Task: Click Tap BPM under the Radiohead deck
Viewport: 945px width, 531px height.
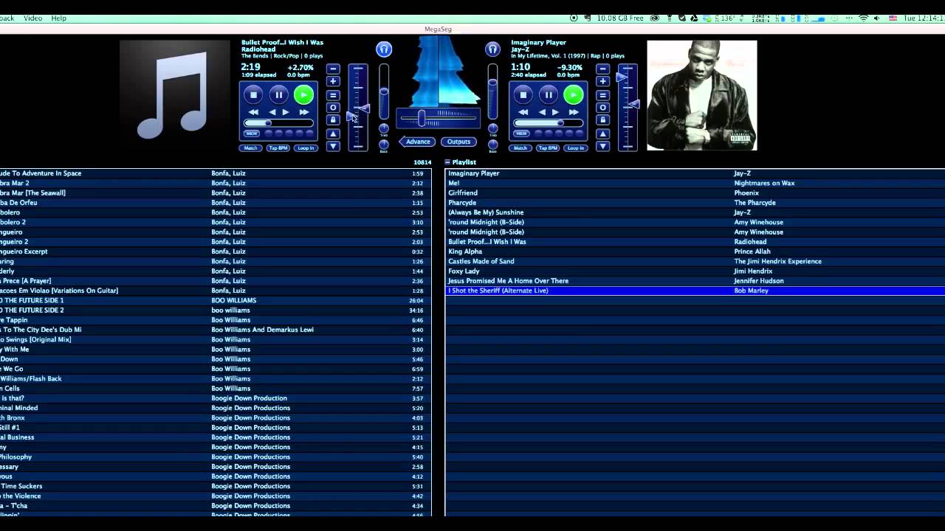Action: point(278,148)
